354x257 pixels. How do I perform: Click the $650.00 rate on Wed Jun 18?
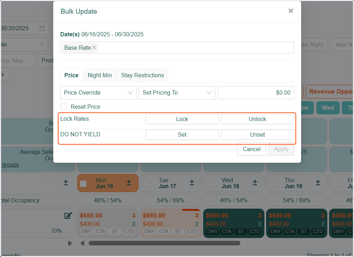[217, 216]
